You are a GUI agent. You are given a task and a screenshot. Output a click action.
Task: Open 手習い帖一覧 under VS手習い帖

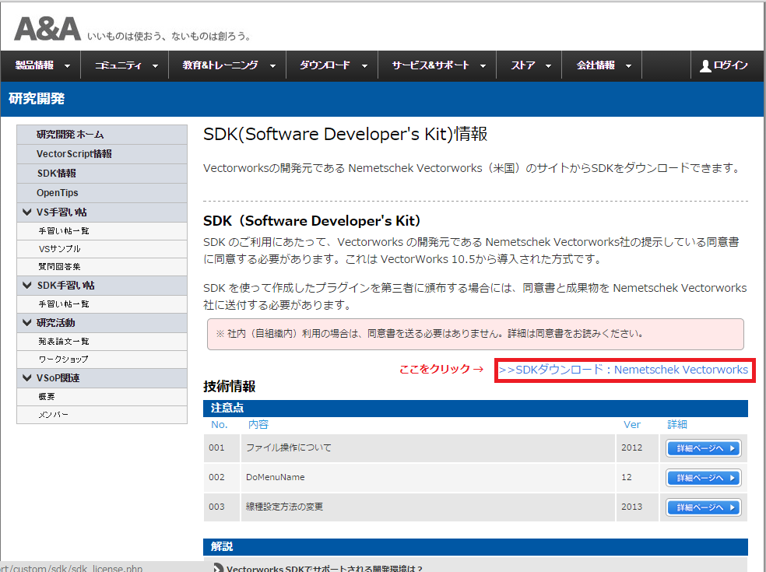pyautogui.click(x=102, y=231)
